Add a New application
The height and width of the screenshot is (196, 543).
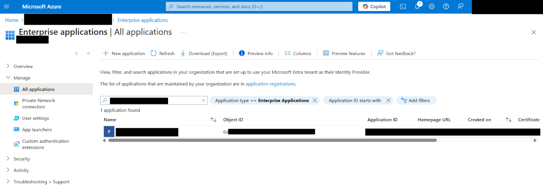pos(124,53)
